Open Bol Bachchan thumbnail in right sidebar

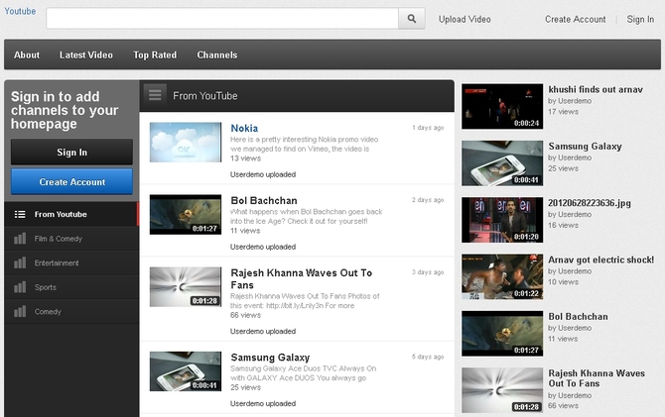click(x=502, y=333)
